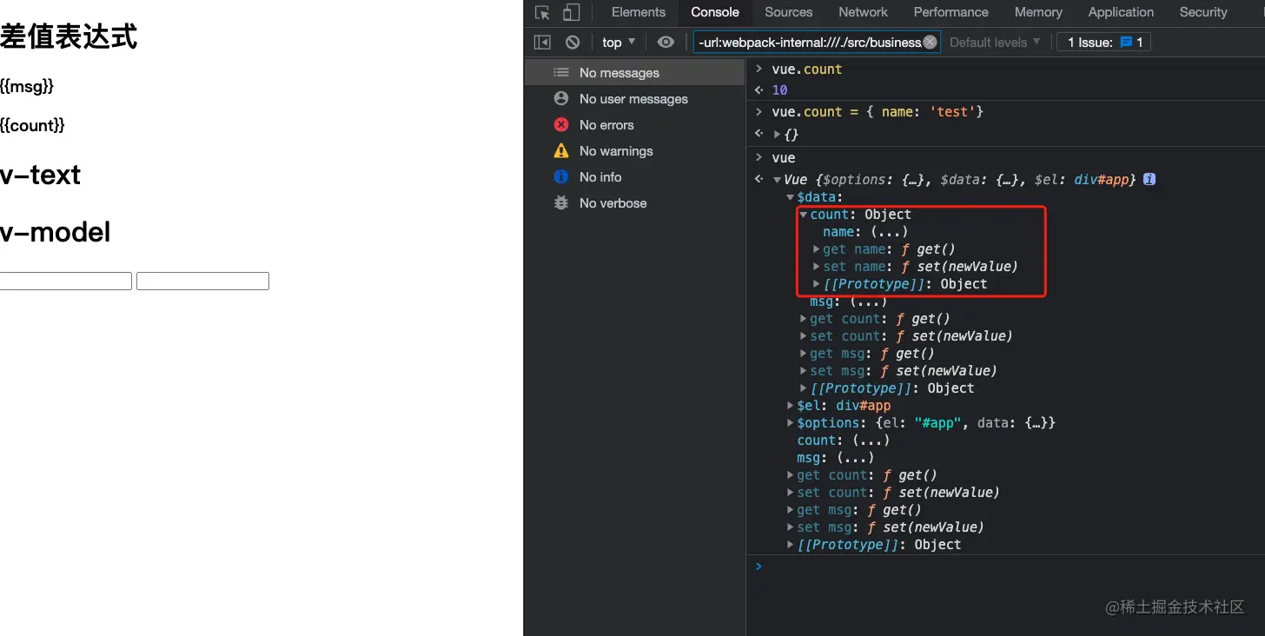This screenshot has width=1265, height=636.
Task: Invoke the name: (...) getter value
Action: click(890, 232)
